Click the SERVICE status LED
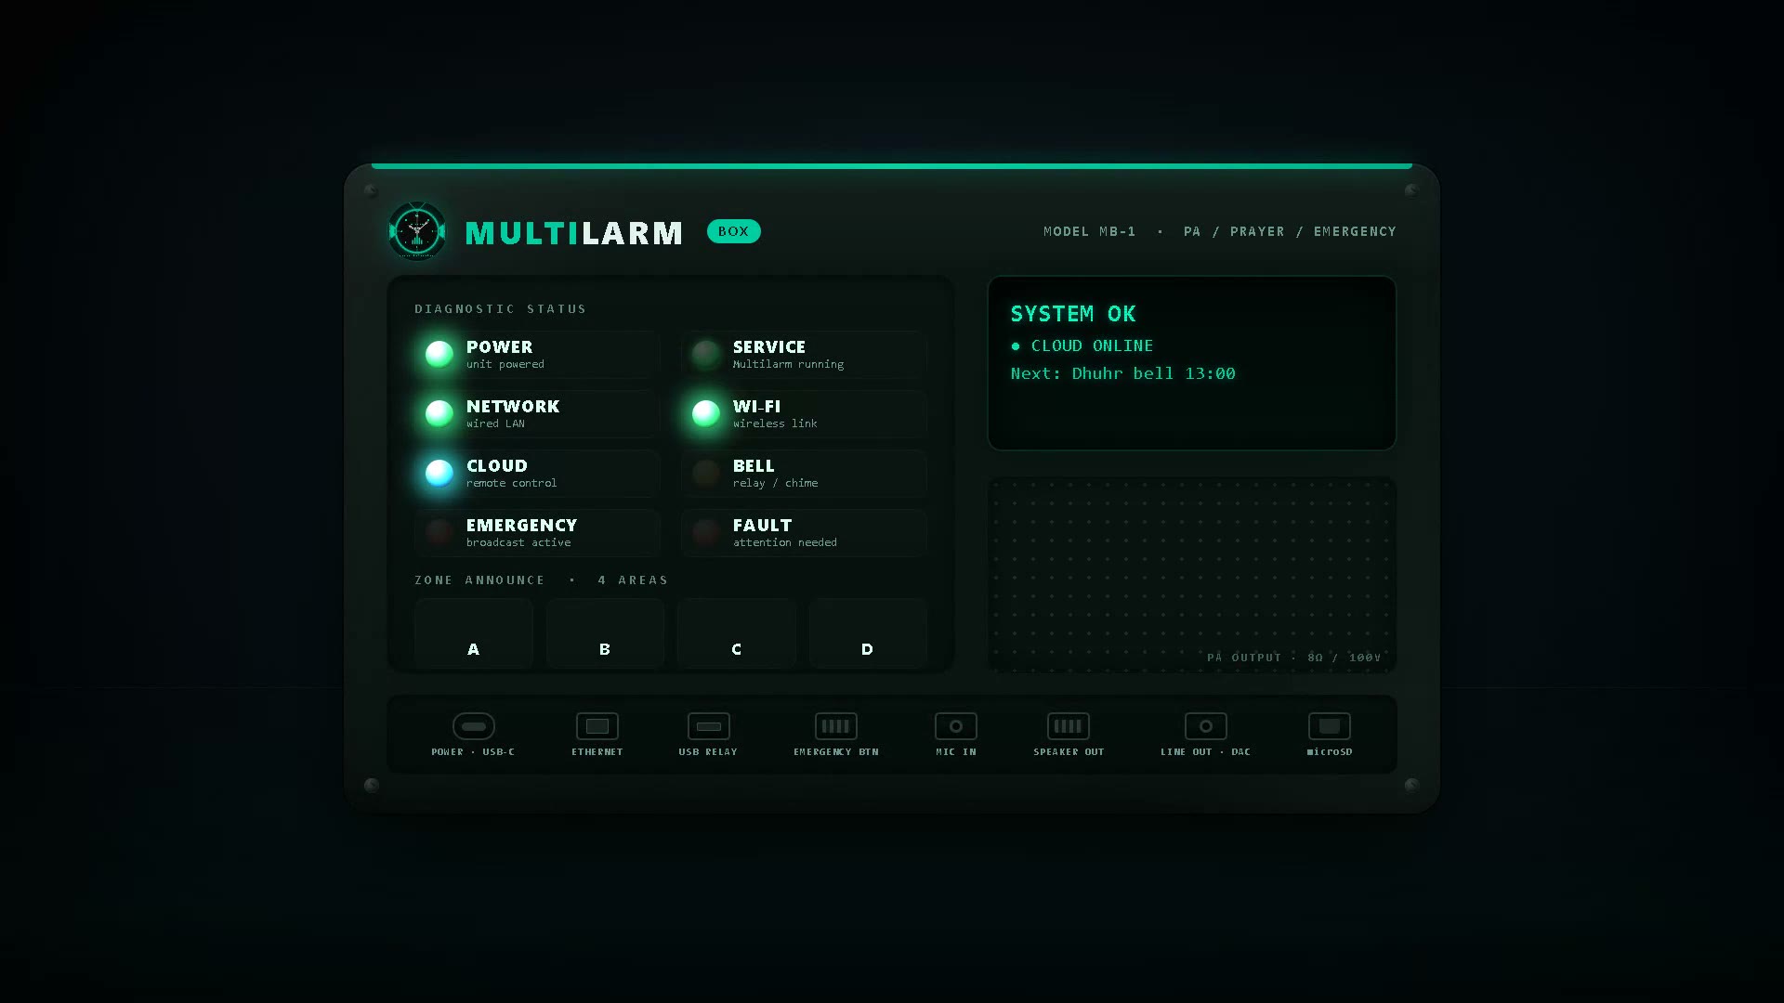 coord(706,354)
